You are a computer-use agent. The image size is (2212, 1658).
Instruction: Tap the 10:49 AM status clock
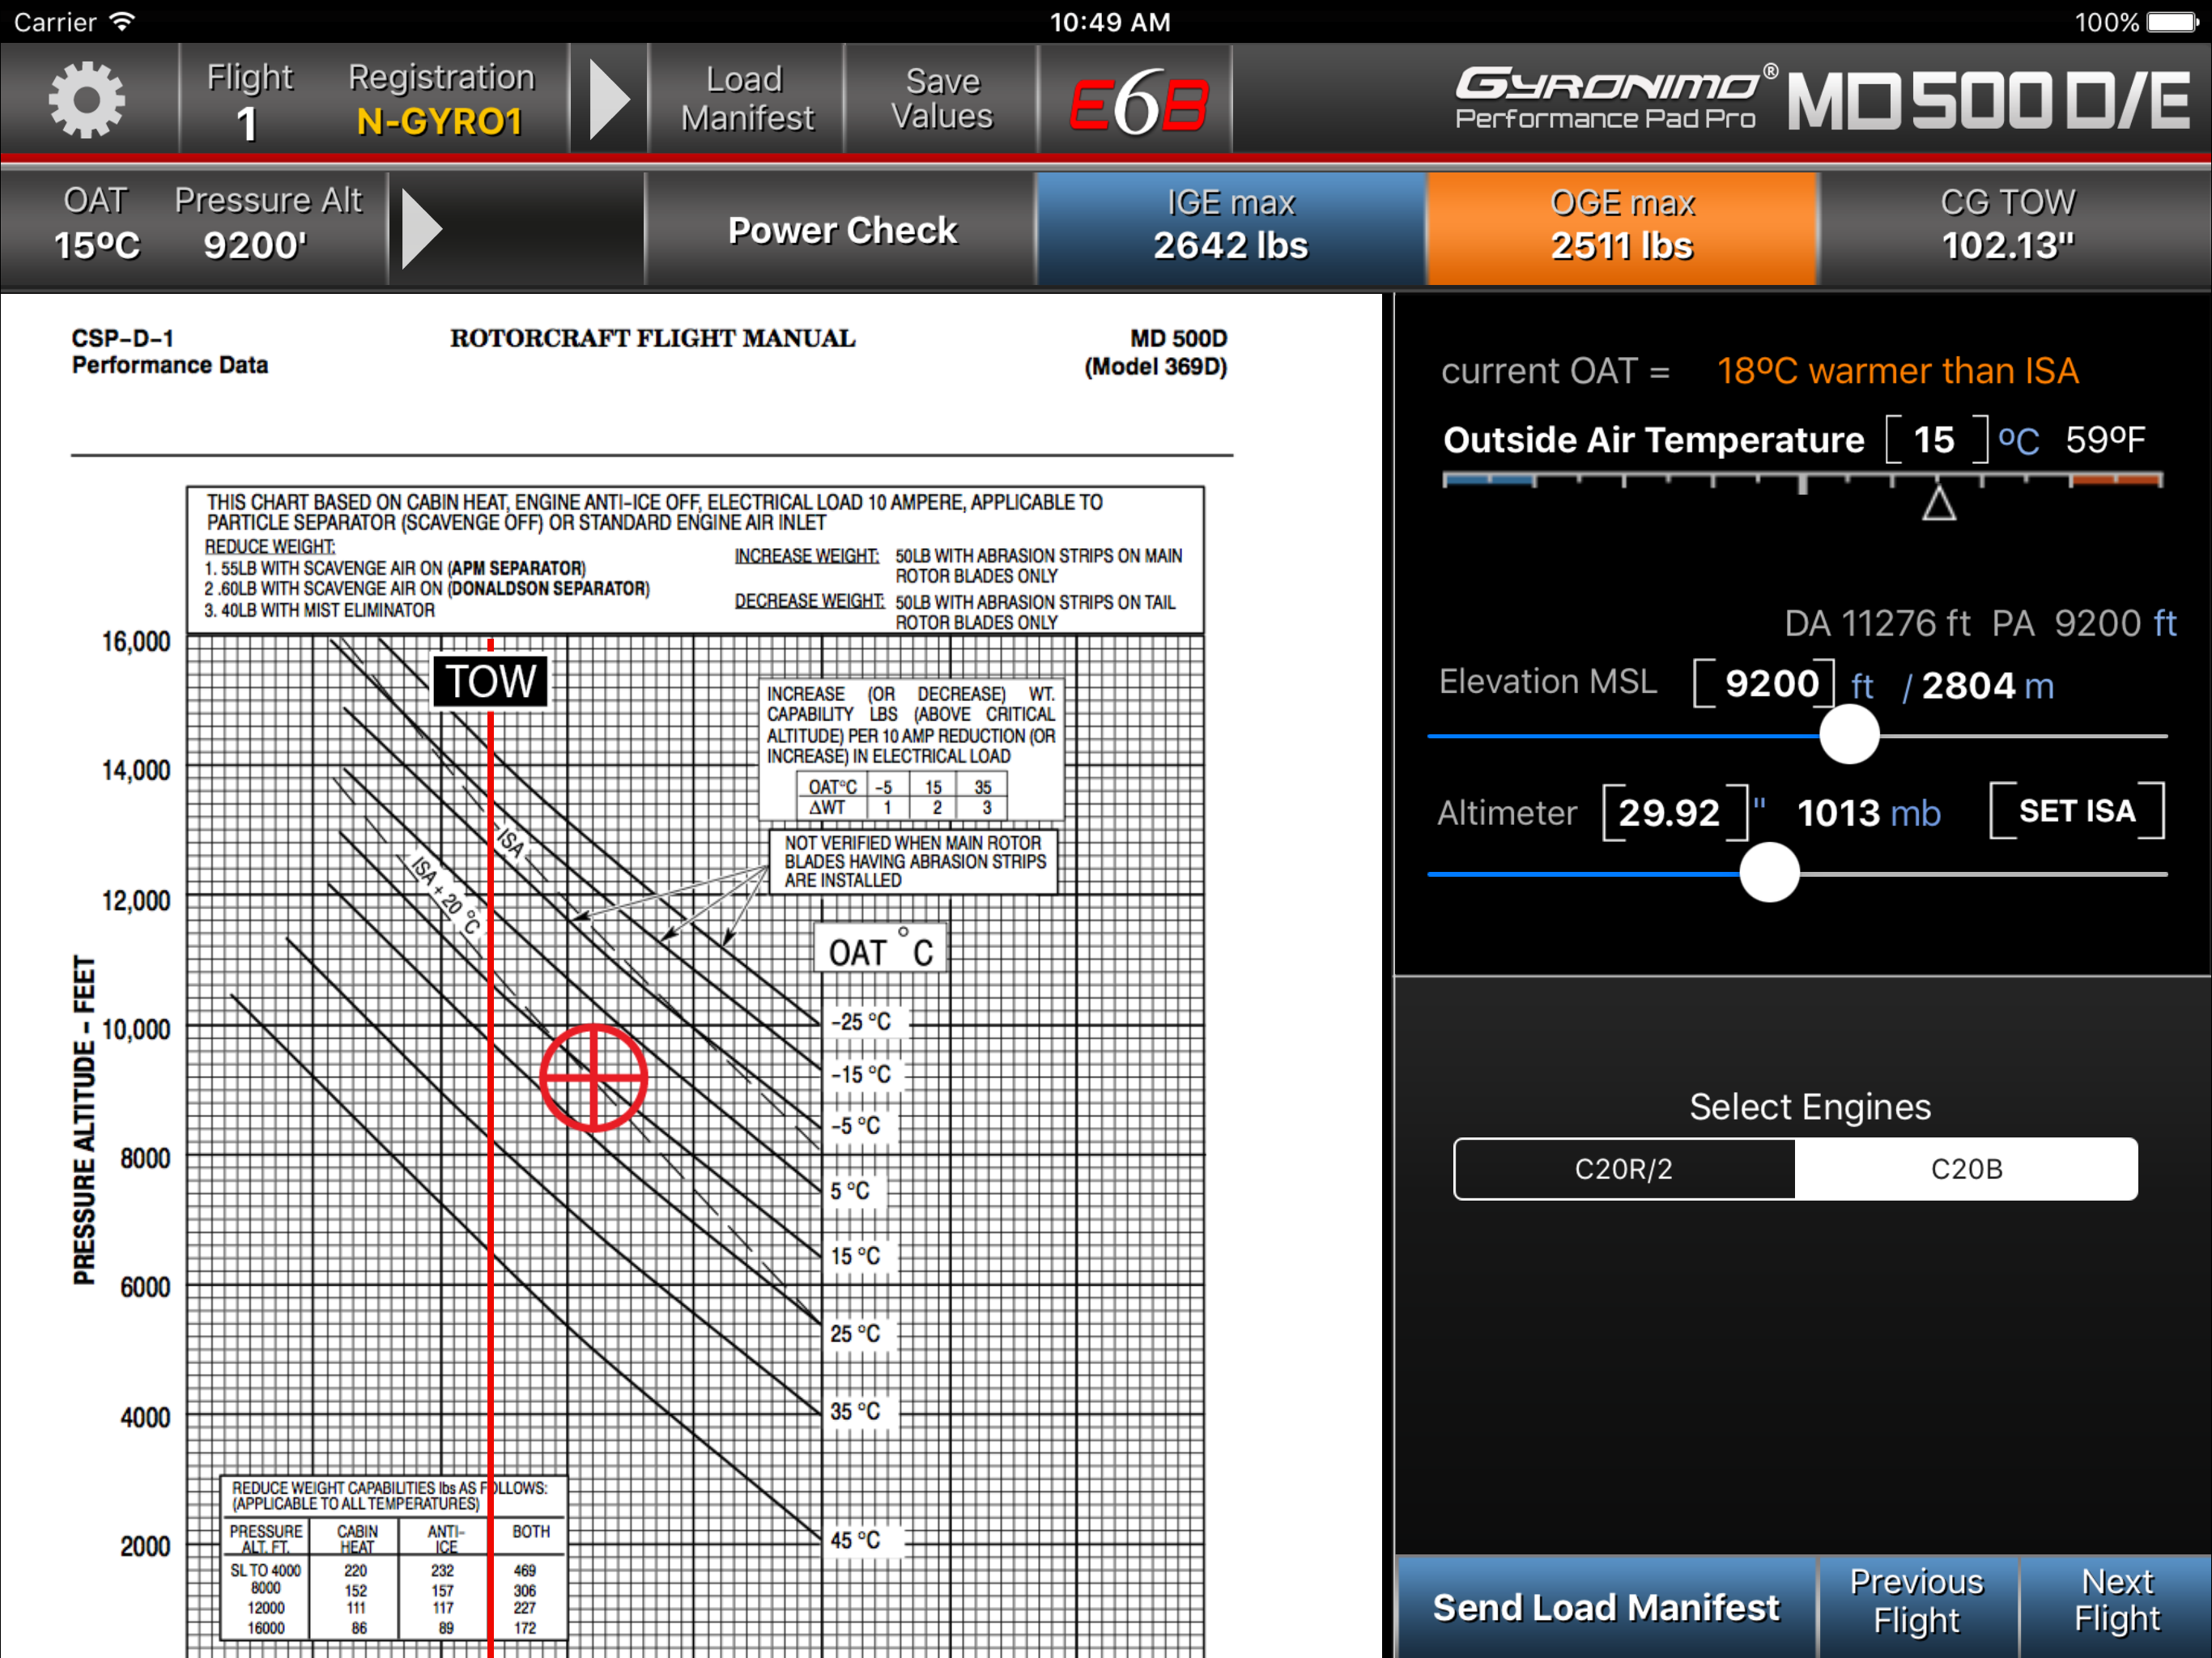pyautogui.click(x=1109, y=22)
